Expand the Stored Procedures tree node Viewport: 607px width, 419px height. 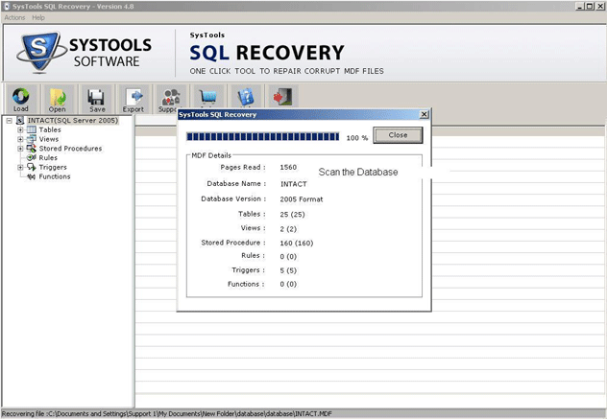pyautogui.click(x=20, y=149)
